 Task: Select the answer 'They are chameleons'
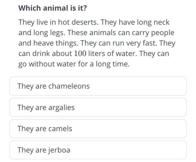pyautogui.click(x=98, y=86)
